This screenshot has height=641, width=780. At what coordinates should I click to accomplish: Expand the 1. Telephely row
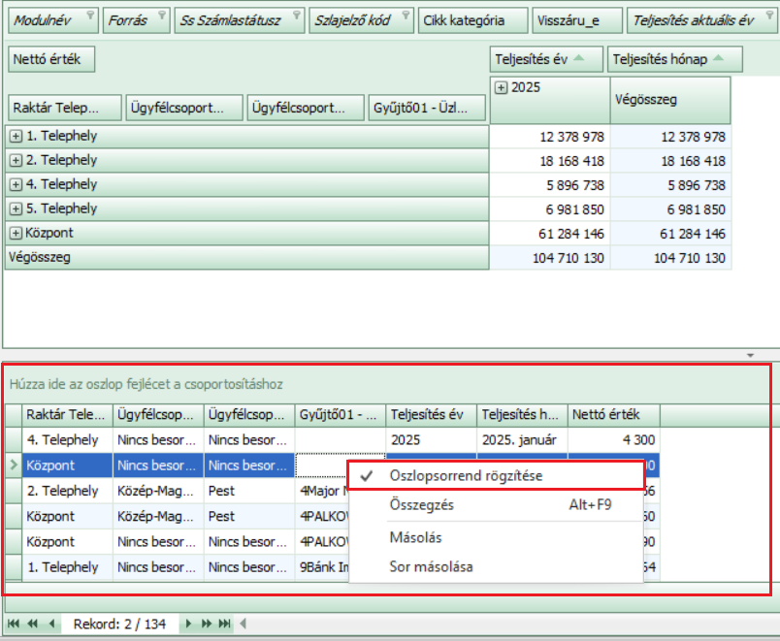point(16,137)
